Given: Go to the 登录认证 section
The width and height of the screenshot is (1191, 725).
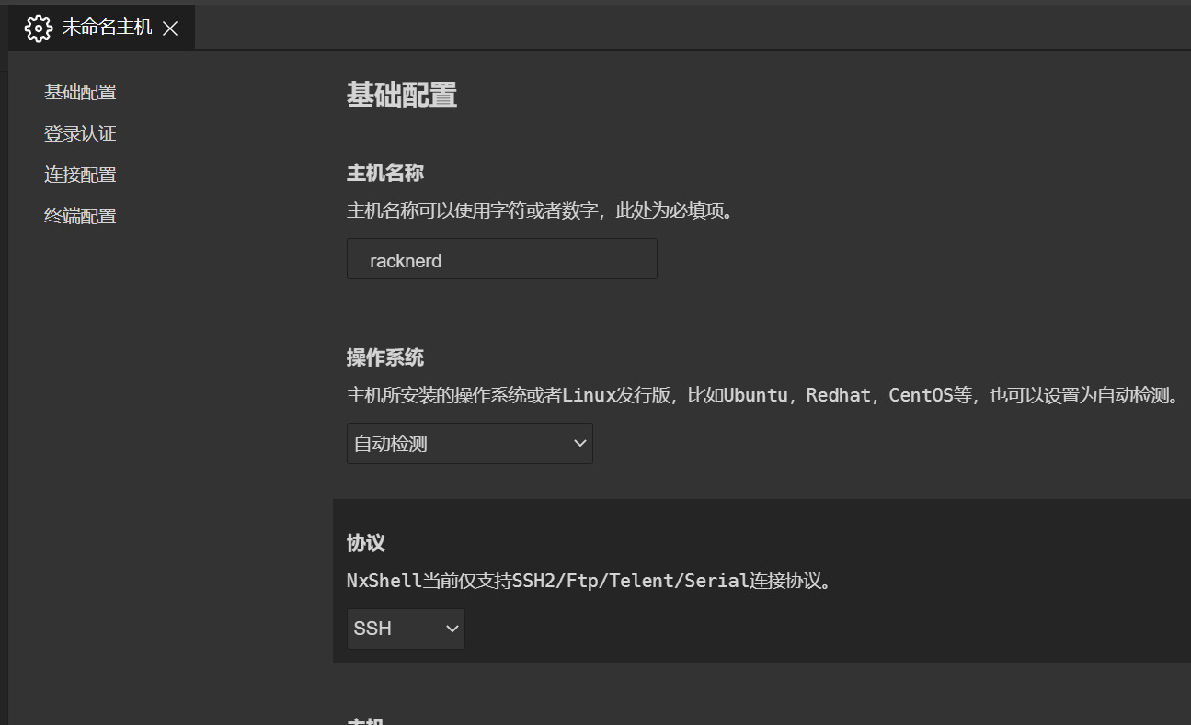Looking at the screenshot, I should [80, 133].
